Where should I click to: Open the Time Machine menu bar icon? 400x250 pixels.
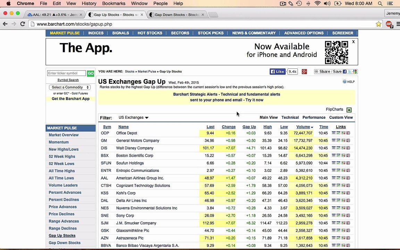tap(299, 3)
